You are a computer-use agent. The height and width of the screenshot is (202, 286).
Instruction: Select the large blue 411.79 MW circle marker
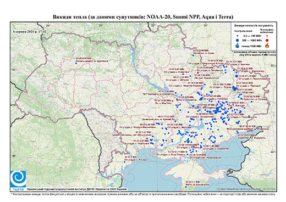pyautogui.click(x=237, y=76)
